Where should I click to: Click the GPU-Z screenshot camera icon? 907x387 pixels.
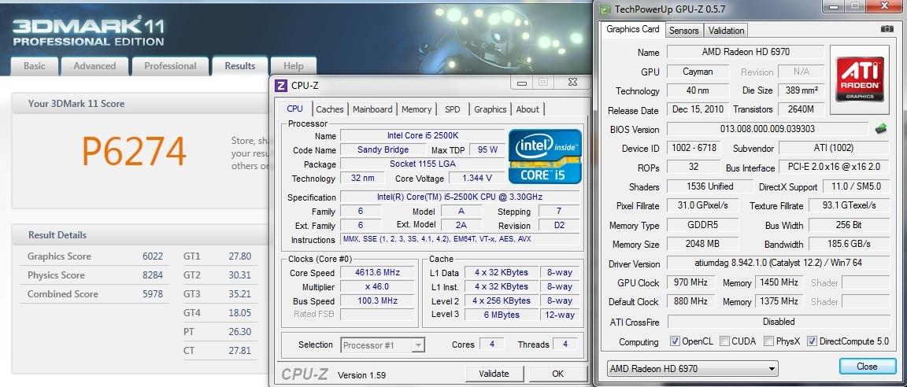tap(887, 29)
